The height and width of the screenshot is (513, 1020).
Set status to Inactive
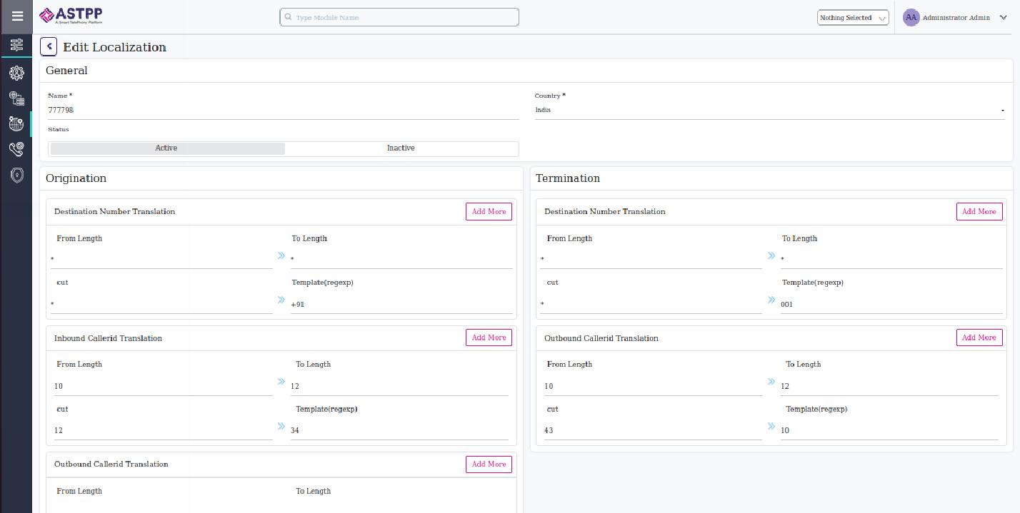pyautogui.click(x=401, y=148)
